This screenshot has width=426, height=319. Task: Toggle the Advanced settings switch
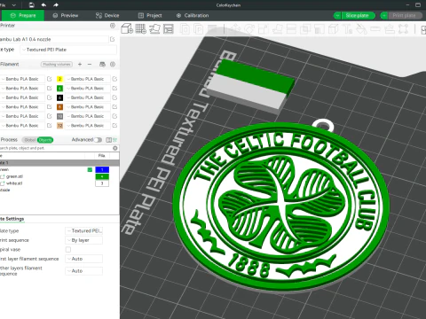pyautogui.click(x=98, y=140)
